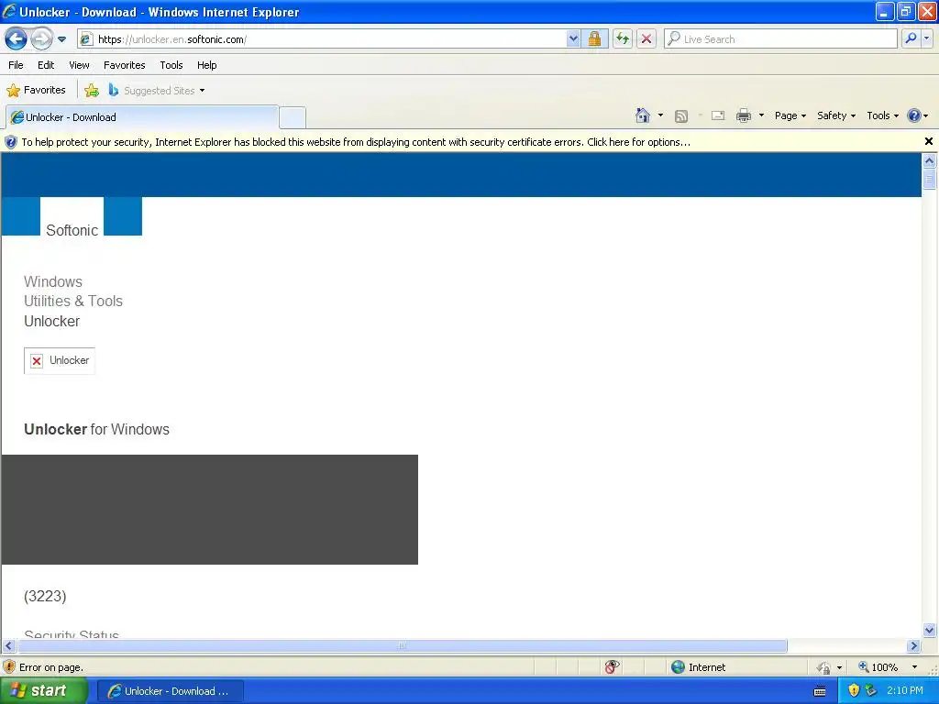
Task: Click the Live Search input box
Action: (780, 39)
